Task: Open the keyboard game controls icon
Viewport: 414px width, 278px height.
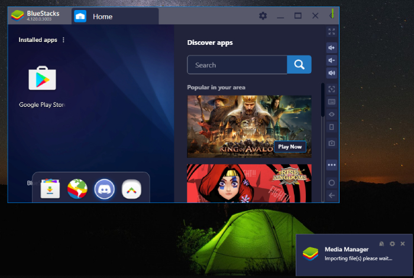Action: point(332,102)
